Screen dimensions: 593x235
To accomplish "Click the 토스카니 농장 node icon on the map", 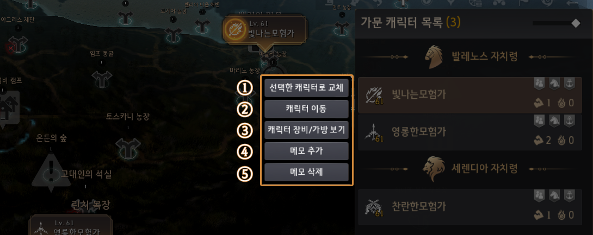I will [128, 147].
